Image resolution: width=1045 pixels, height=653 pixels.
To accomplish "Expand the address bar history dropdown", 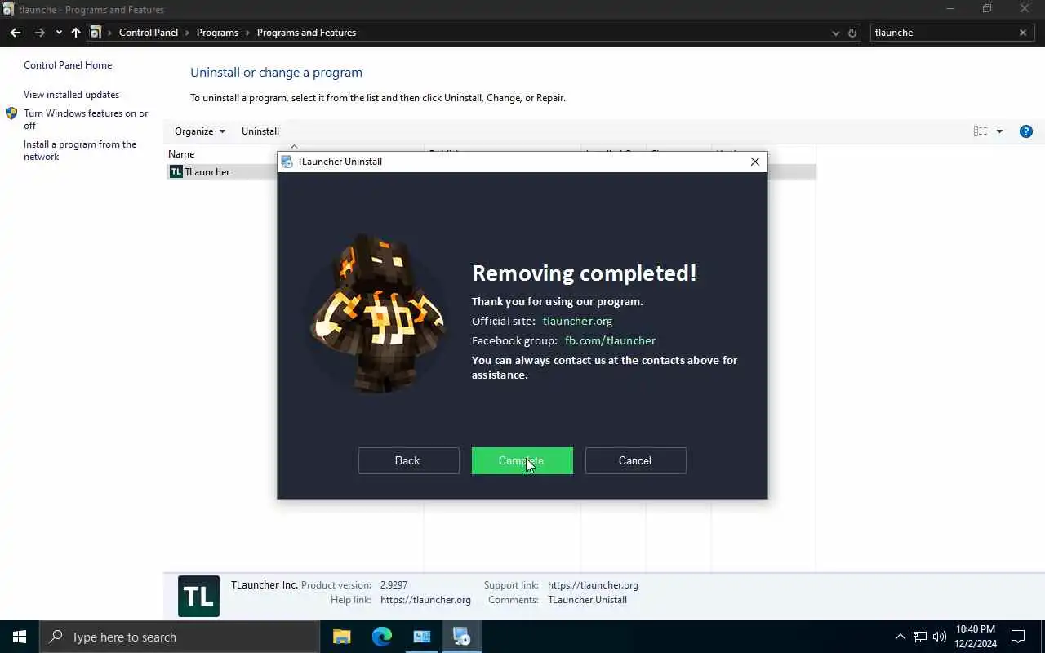I will tap(835, 33).
